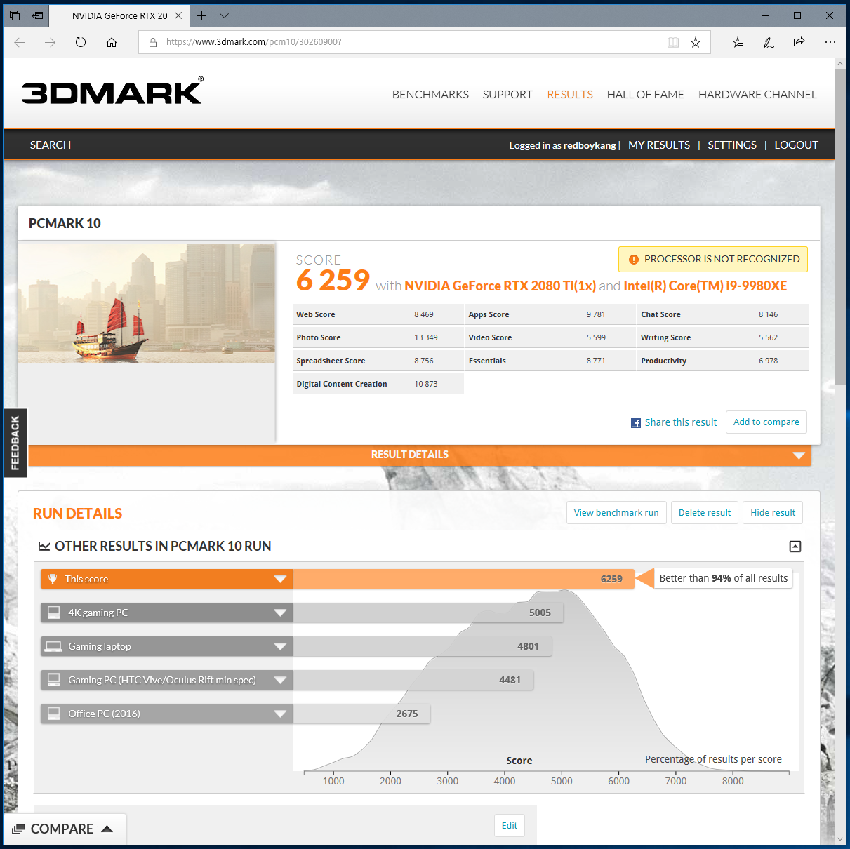Collapse Other Results section toggle
850x849 pixels.
(795, 547)
